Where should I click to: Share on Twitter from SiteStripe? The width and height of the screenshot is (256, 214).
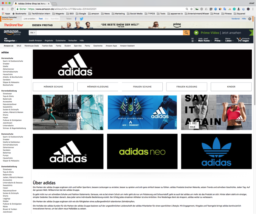click(81, 19)
